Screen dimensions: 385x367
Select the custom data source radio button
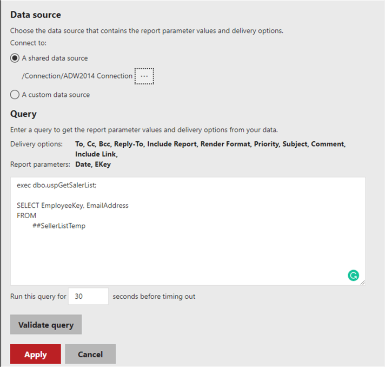[x=15, y=95]
